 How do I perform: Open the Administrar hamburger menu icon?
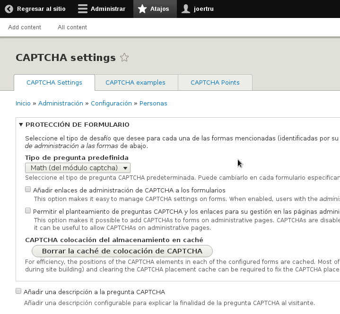(83, 9)
